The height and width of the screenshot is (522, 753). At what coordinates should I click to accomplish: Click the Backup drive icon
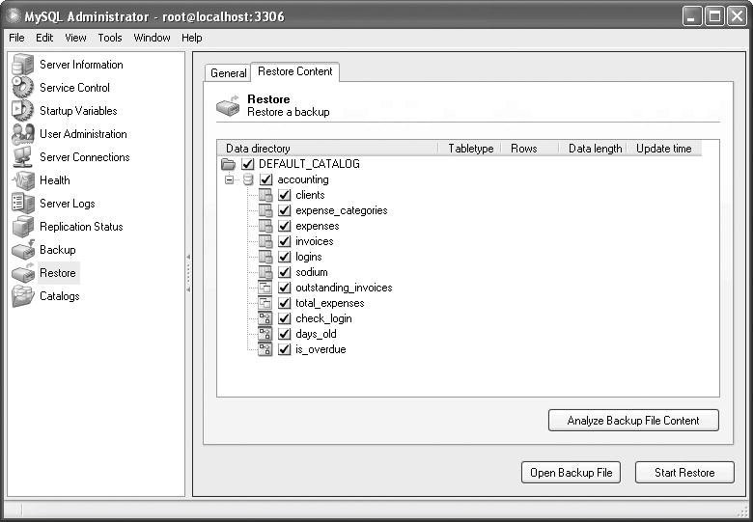click(x=22, y=250)
